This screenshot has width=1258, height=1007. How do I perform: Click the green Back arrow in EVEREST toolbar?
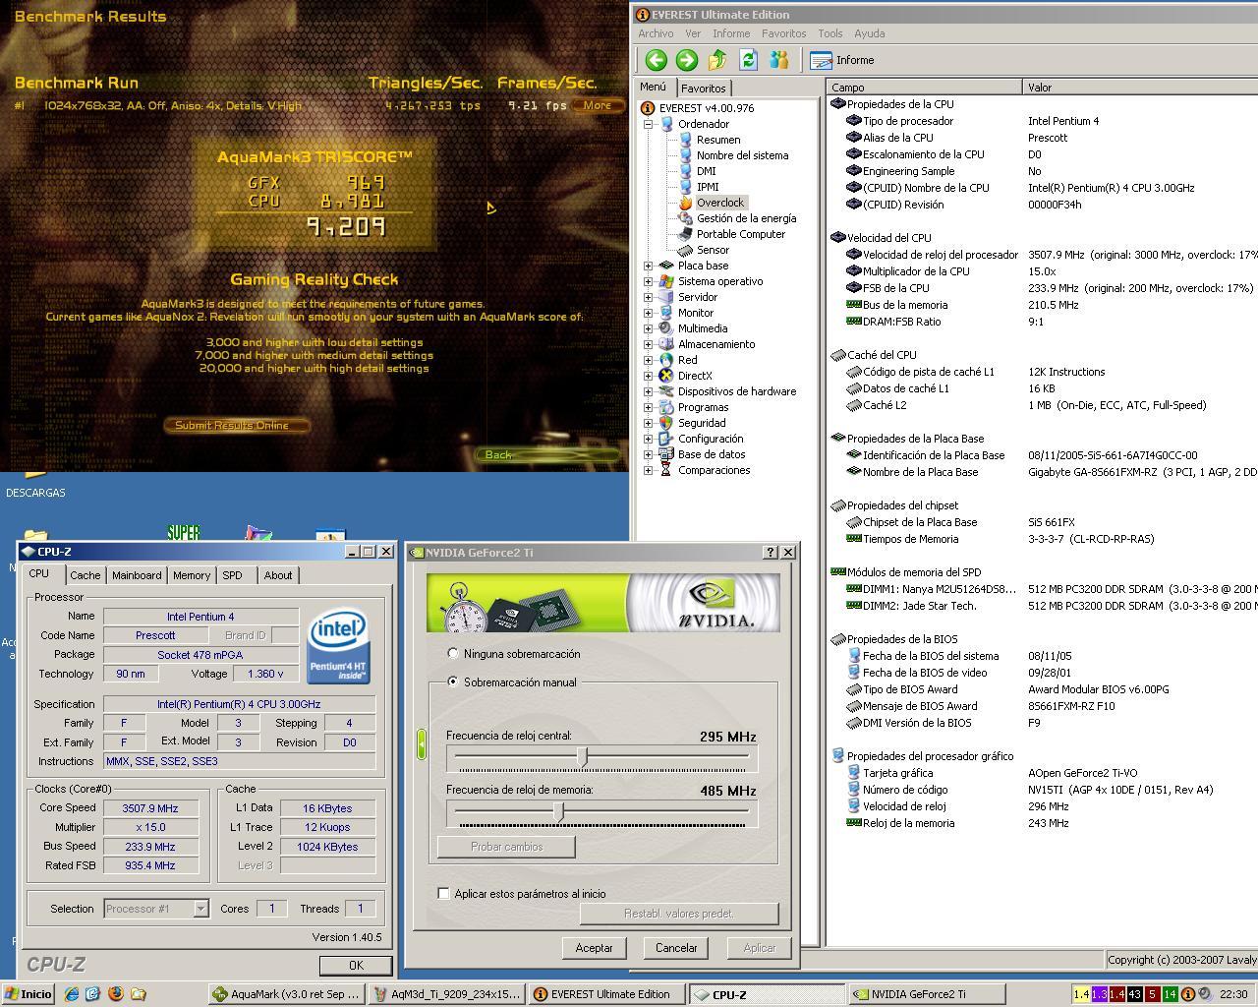pos(656,60)
